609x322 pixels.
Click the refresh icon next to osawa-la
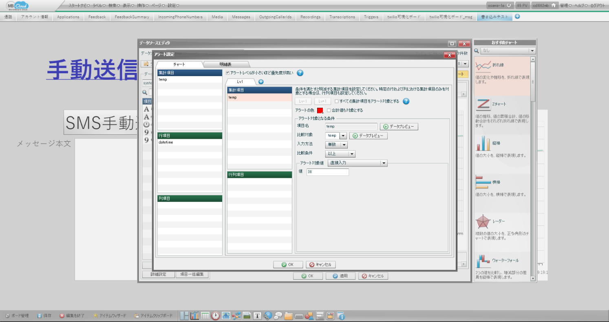click(509, 6)
